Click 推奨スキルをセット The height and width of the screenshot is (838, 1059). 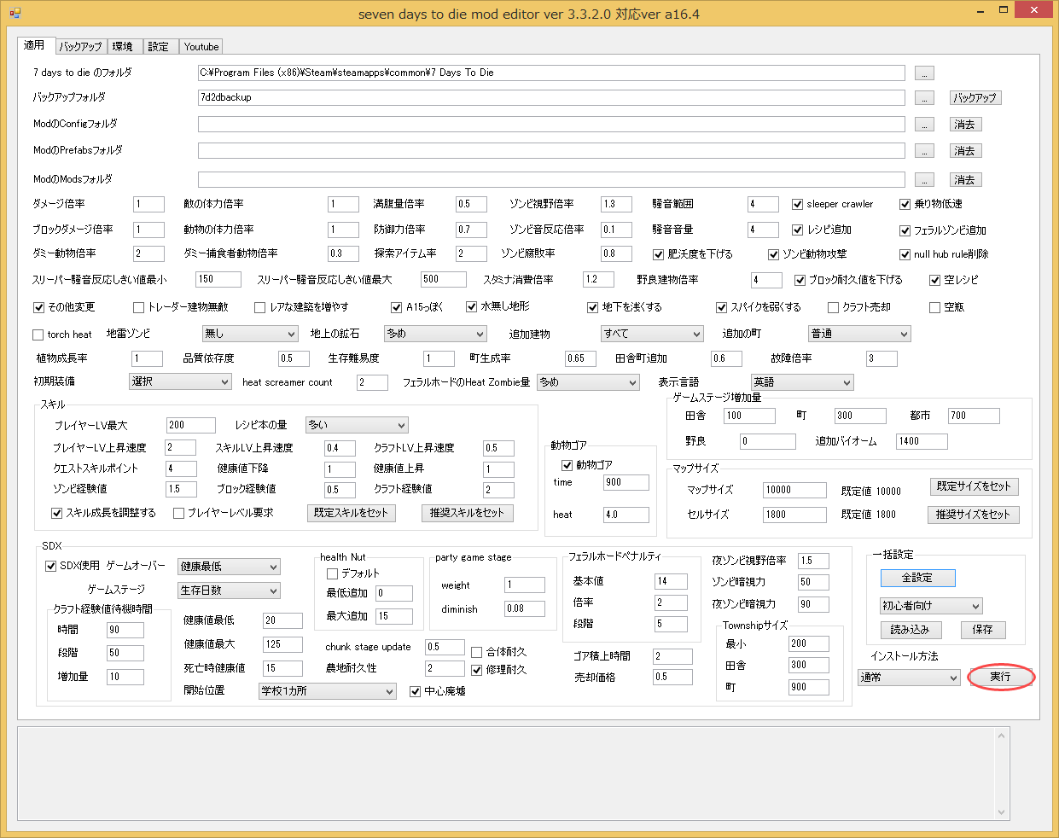tap(467, 513)
